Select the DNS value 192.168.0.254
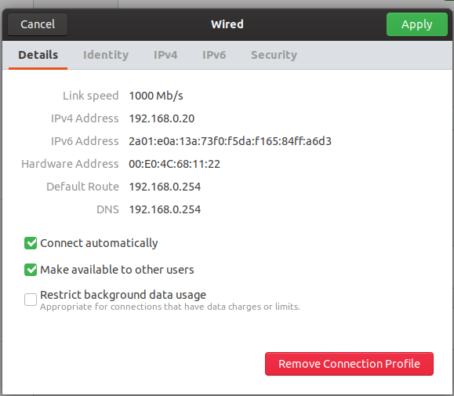Viewport: 454px width, 396px height. coord(165,209)
